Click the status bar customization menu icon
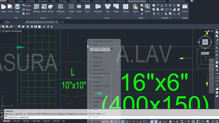The height and width of the screenshot is (123, 219). pyautogui.click(x=217, y=122)
